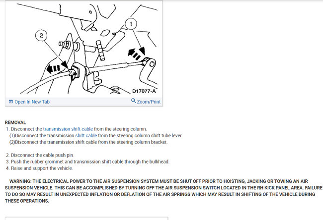This screenshot has width=323, height=220.
Task: Click step 4 'Raise and support the vehicle'
Action: click(x=39, y=168)
